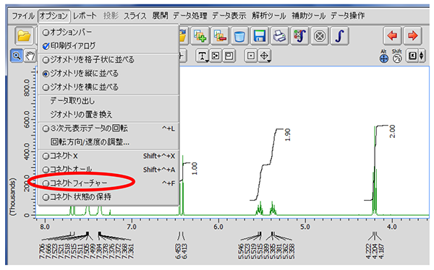Click the printer icon
The height and width of the screenshot is (270, 434).
coord(279,36)
